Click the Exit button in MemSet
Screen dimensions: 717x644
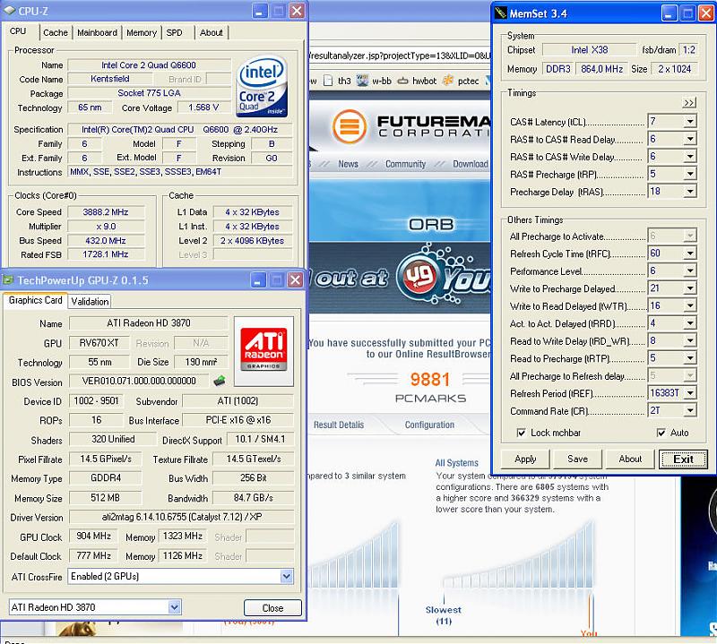pyautogui.click(x=683, y=459)
